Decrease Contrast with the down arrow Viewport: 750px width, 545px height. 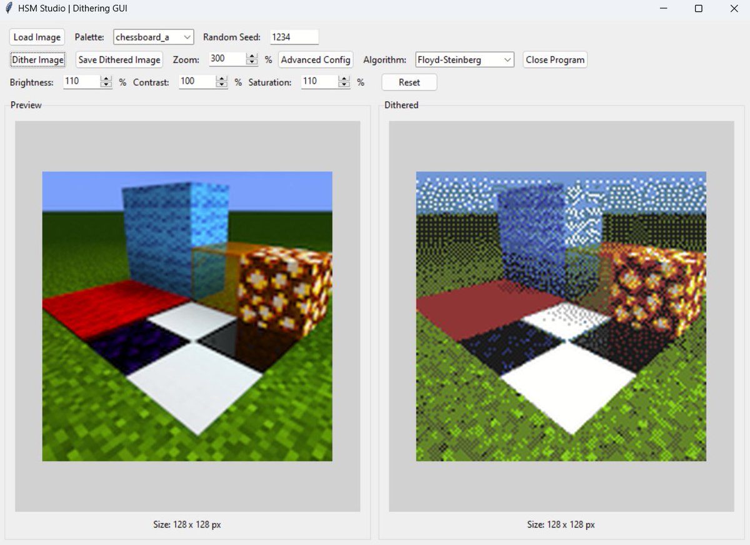click(x=222, y=85)
